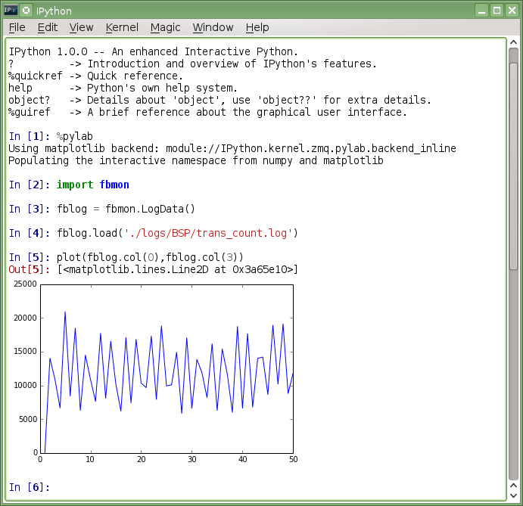Click the IPython icon in title bar

[11, 11]
